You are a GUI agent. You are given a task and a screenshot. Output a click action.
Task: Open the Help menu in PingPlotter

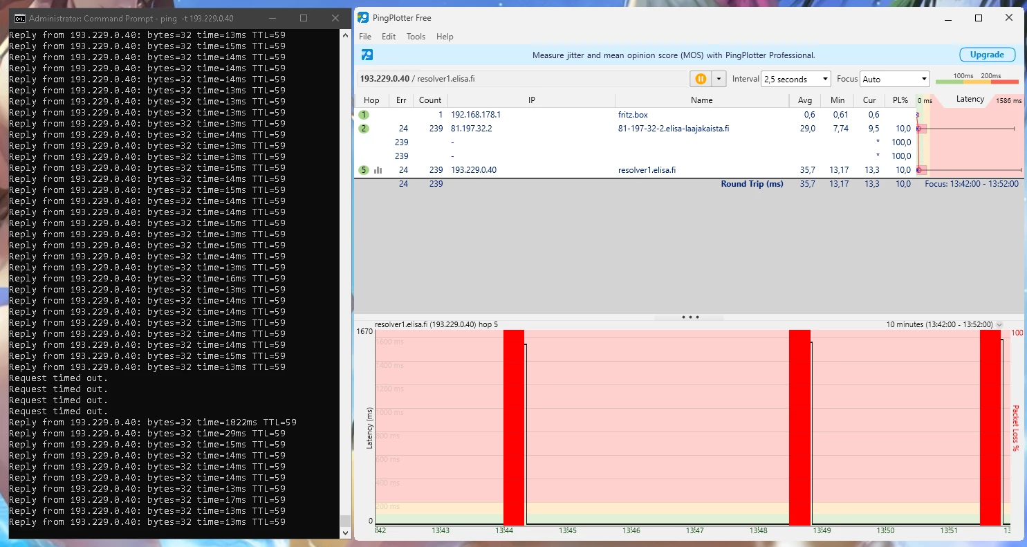click(x=445, y=37)
